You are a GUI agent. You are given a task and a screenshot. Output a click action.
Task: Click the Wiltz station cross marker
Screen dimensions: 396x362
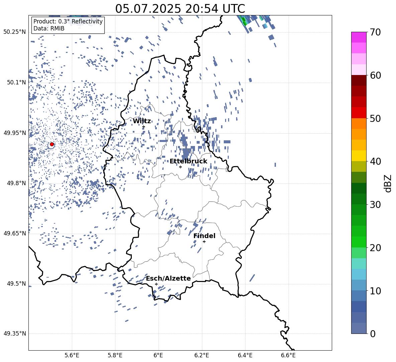144,127
